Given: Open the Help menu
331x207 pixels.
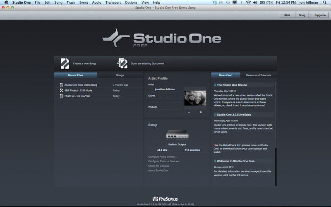Looking at the screenshot, I should (x=156, y=2).
